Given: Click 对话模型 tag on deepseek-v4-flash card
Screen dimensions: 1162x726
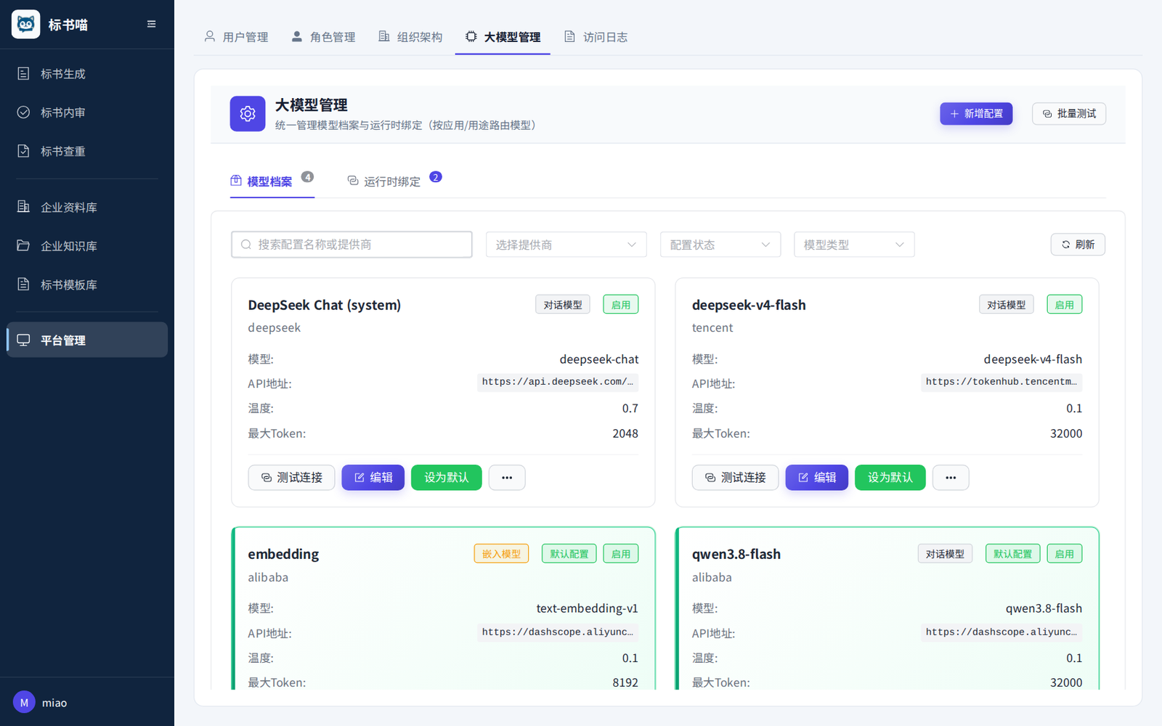Looking at the screenshot, I should pos(1007,305).
